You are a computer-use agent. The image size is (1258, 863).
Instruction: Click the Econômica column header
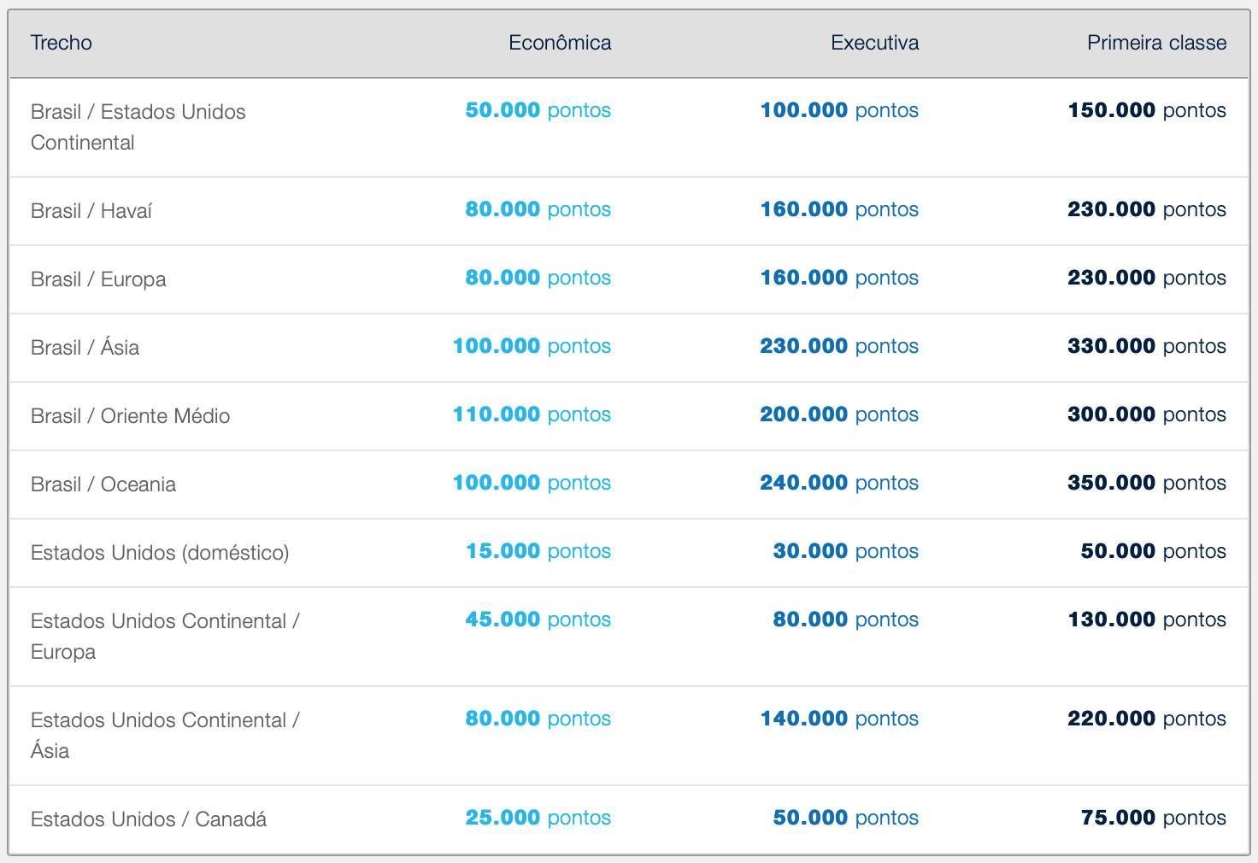[x=559, y=43]
